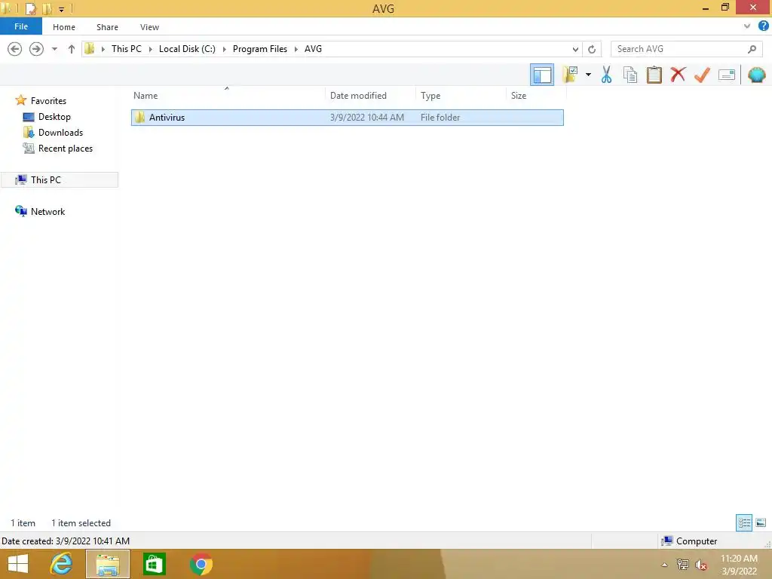Click File Explorer on the taskbar
Viewport: 772px width, 579px height.
click(108, 564)
